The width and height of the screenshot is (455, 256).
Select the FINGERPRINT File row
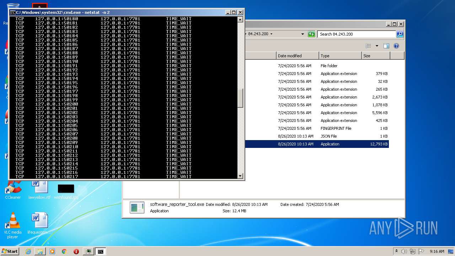(x=317, y=128)
